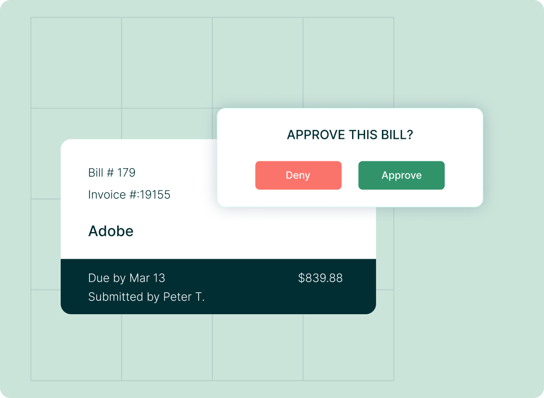
Task: Click blank area below Deny button in dialog
Action: pos(298,198)
